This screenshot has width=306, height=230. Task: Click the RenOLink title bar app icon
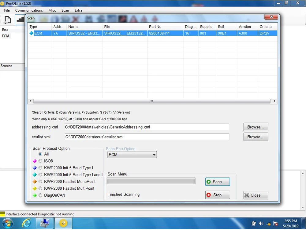[x=2, y=3]
